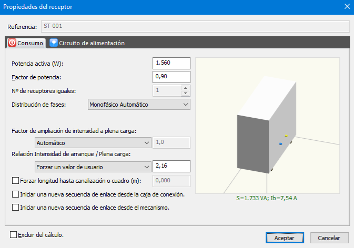Screen dimensions: 354x248
Task: Click the disabled 1,0 ampliación factor field
Action: (x=171, y=142)
